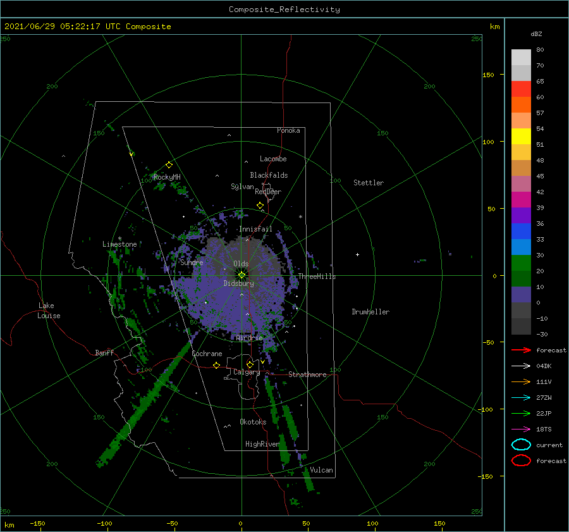Click the red forecast arrow in the legend
The width and height of the screenshot is (569, 532).
[521, 350]
